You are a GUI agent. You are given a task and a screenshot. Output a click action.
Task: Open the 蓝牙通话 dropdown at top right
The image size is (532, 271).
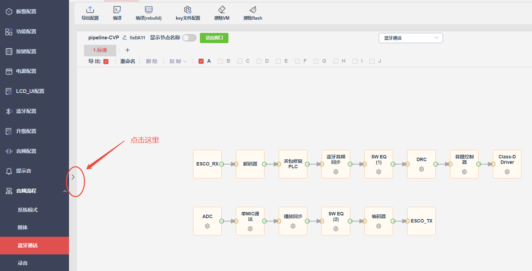(411, 38)
